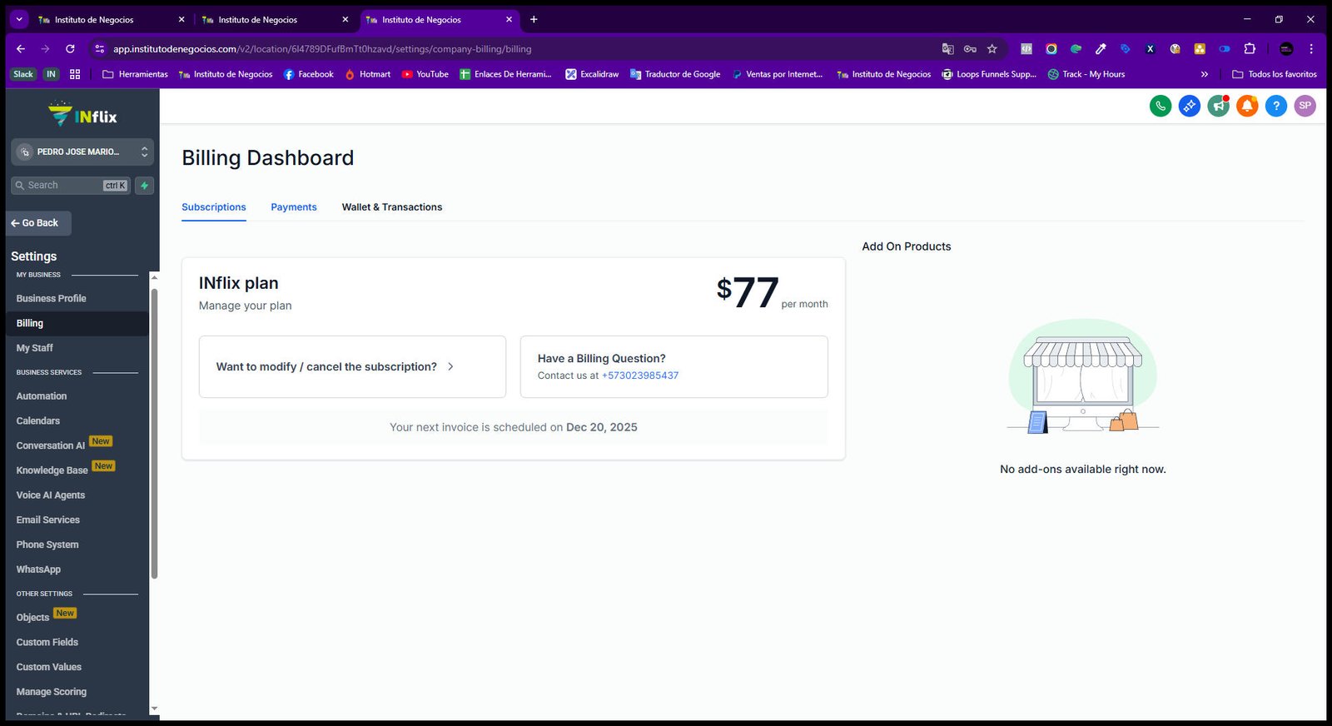The width and height of the screenshot is (1332, 726).
Task: Open the Hotmart bookmark link
Action: coord(367,74)
